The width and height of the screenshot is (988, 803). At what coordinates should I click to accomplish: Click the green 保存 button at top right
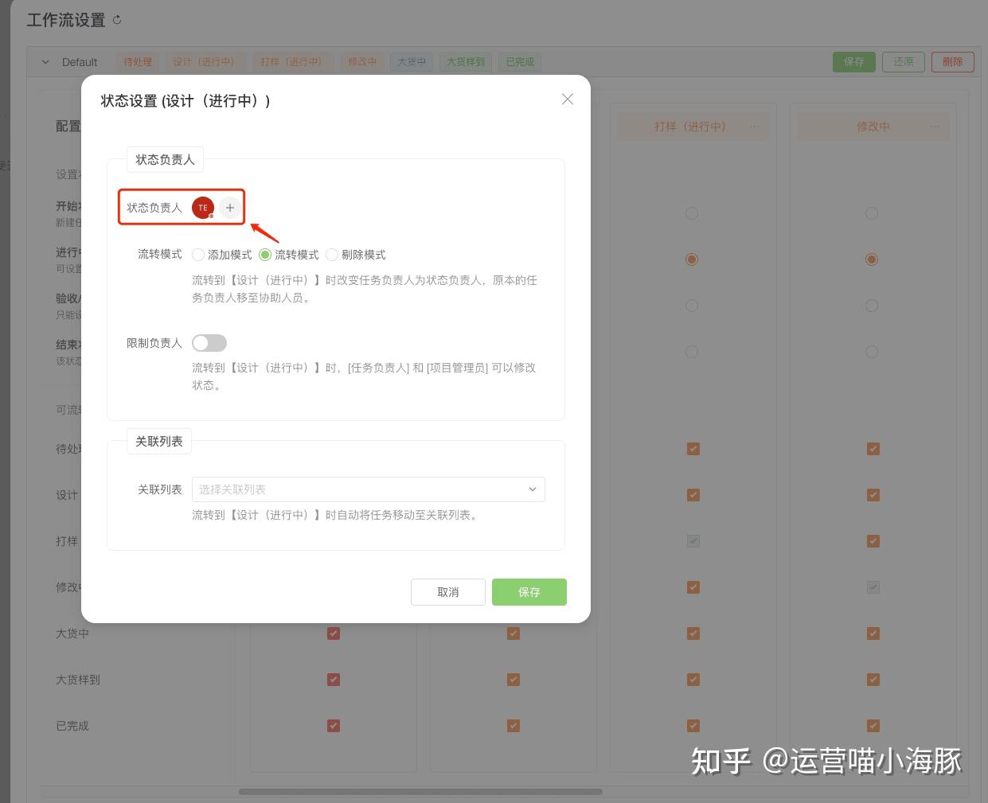click(853, 61)
